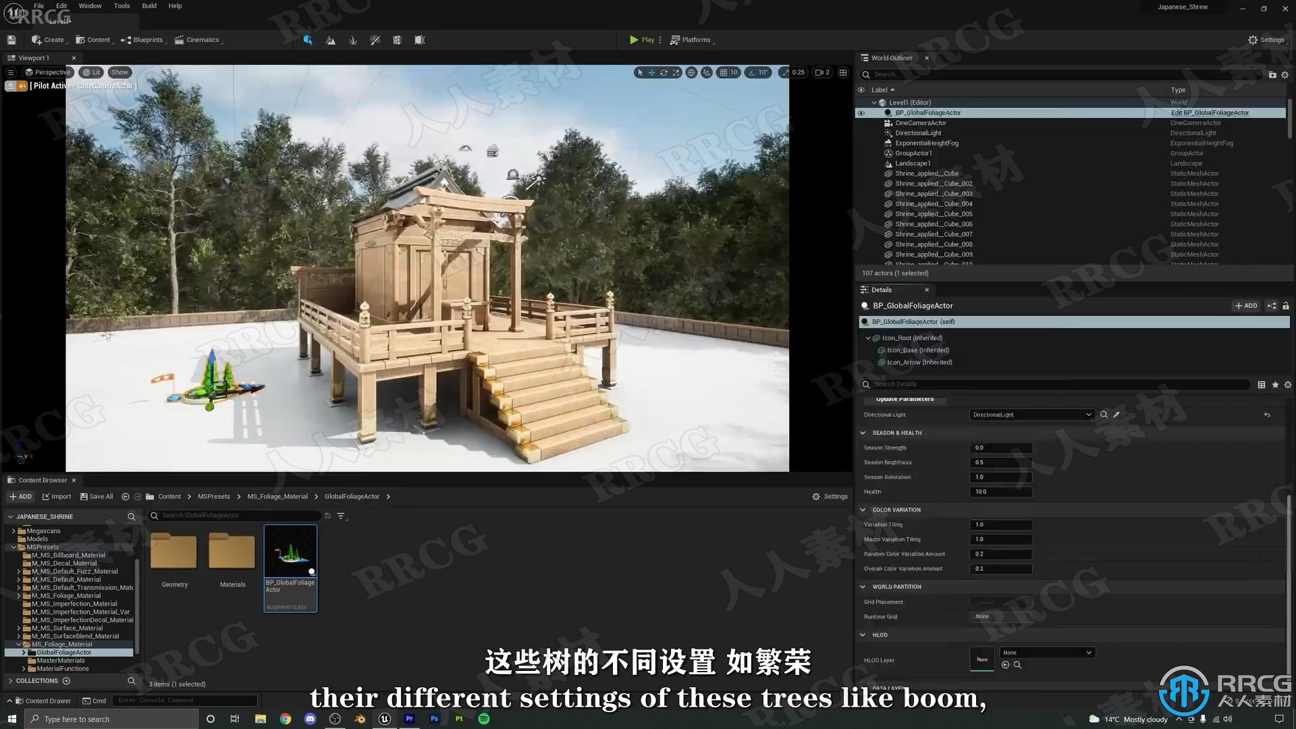
Task: Select BP_GlobalFoliageActor blueprint thumbnail
Action: point(290,568)
